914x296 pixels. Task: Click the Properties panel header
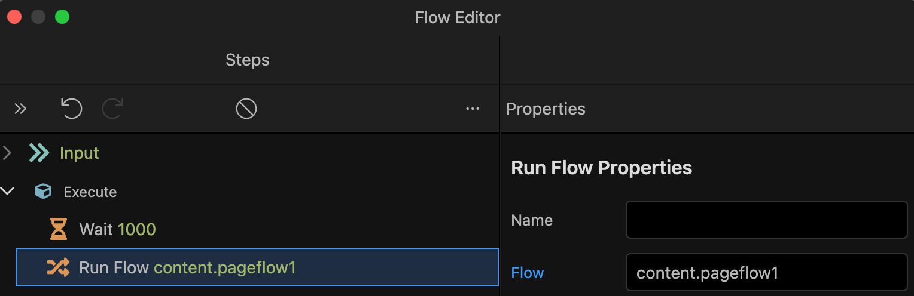(x=546, y=109)
